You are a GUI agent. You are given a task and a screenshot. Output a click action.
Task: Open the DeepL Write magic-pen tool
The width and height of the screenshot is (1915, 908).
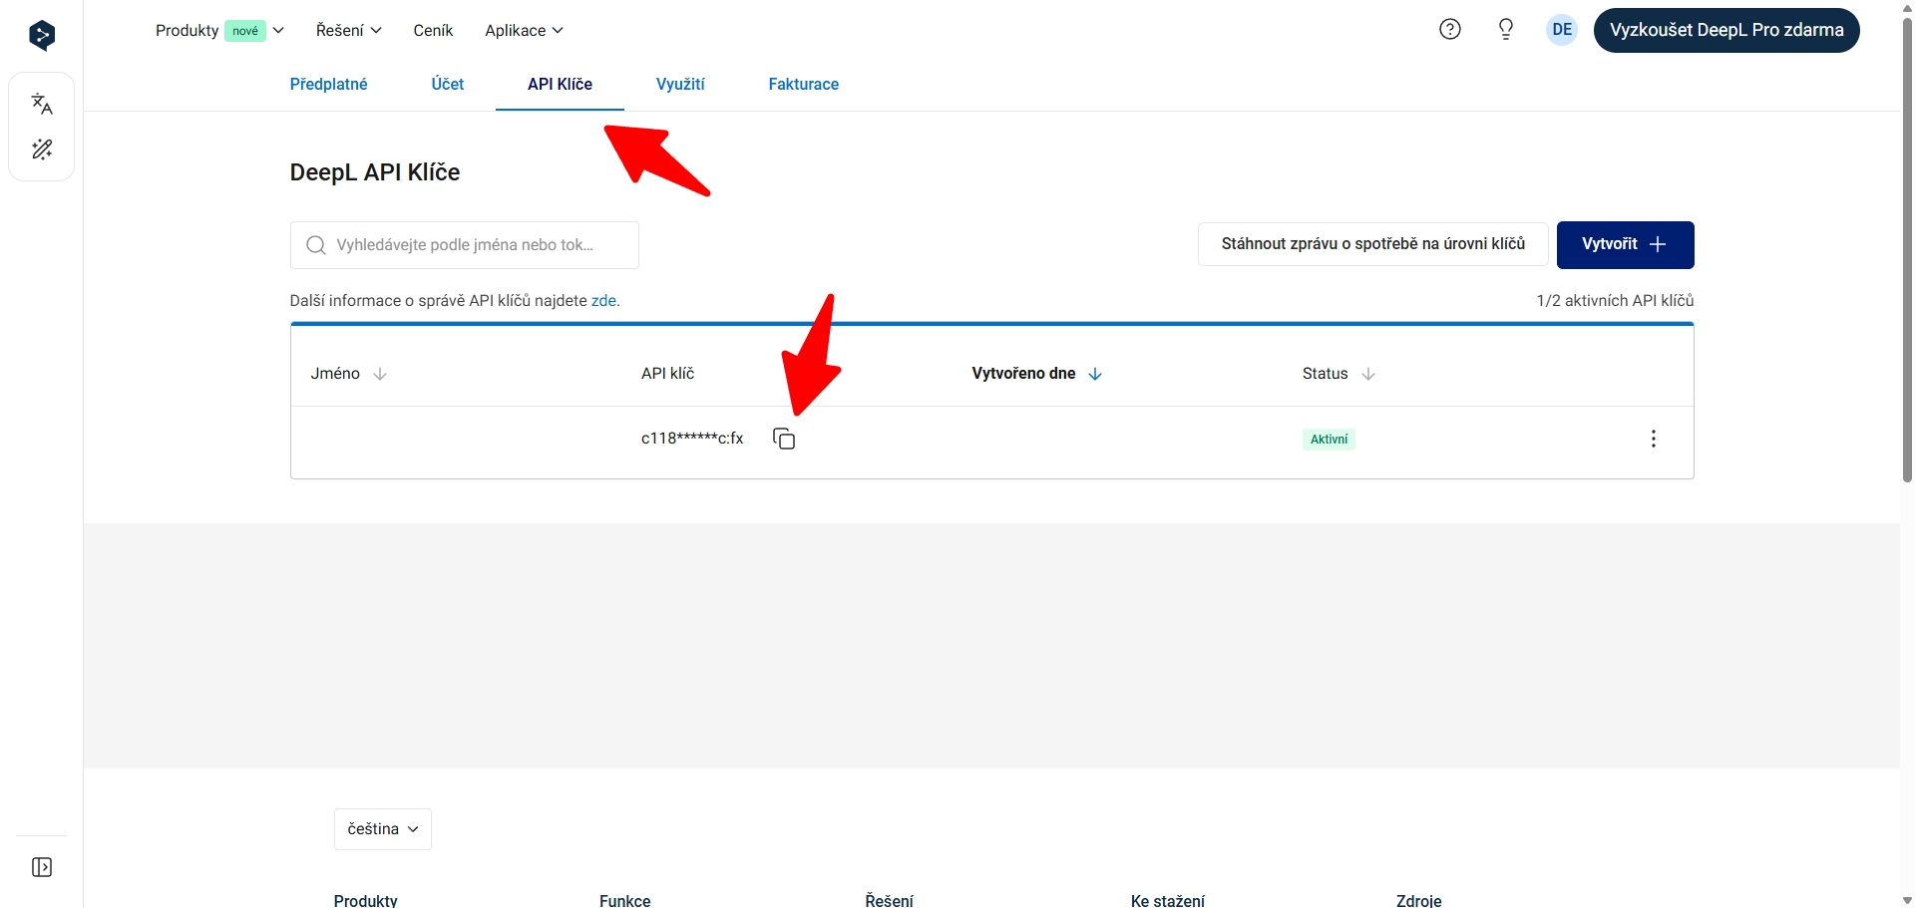[42, 150]
